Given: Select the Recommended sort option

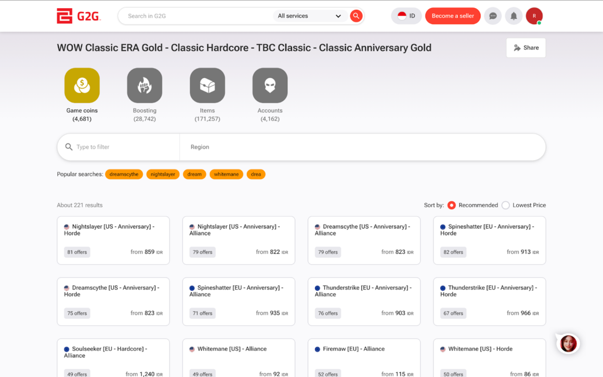Looking at the screenshot, I should pos(452,205).
